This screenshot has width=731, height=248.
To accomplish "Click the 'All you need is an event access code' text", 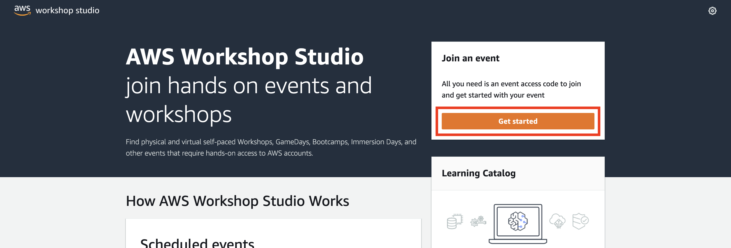I will point(511,89).
